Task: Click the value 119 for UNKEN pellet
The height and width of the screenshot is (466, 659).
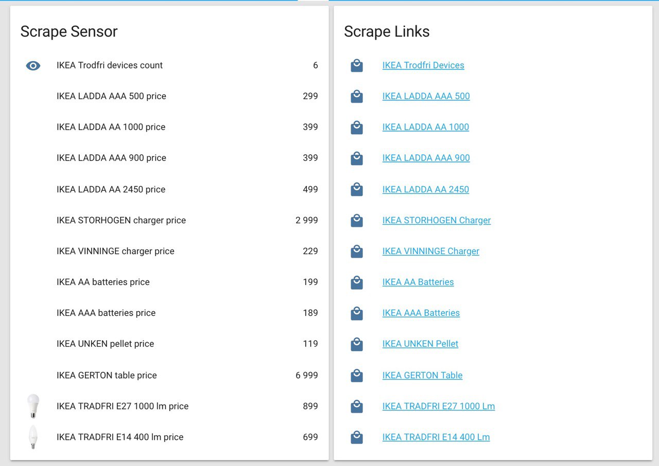Action: point(310,344)
